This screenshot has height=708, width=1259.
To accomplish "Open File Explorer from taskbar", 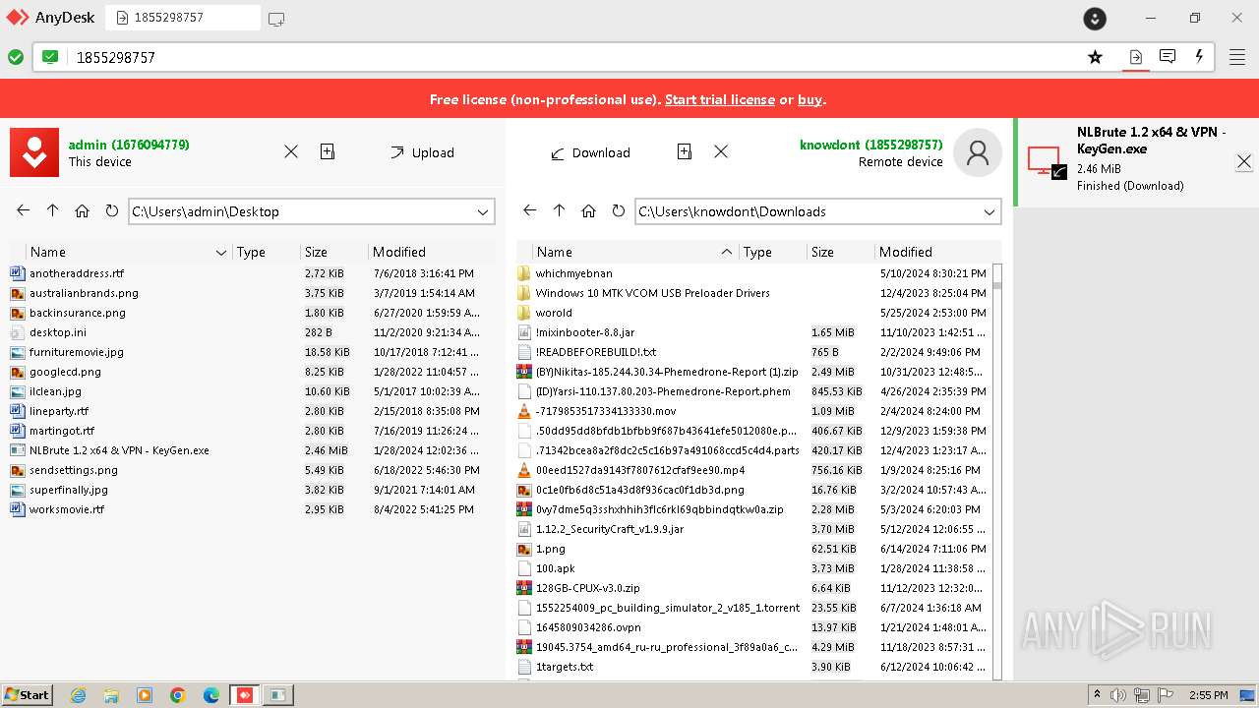I will pos(111,695).
